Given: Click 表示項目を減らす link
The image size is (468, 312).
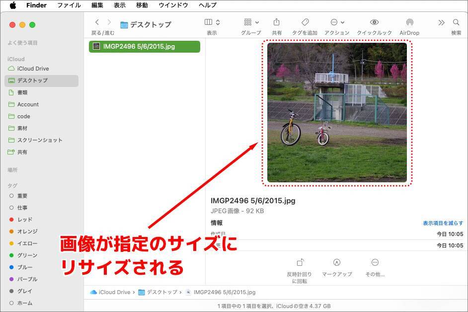Looking at the screenshot, I should point(443,223).
